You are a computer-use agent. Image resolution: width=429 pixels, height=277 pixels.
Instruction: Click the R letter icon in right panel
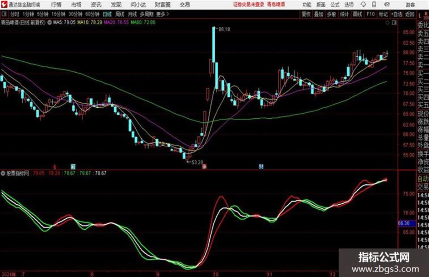tap(425, 14)
